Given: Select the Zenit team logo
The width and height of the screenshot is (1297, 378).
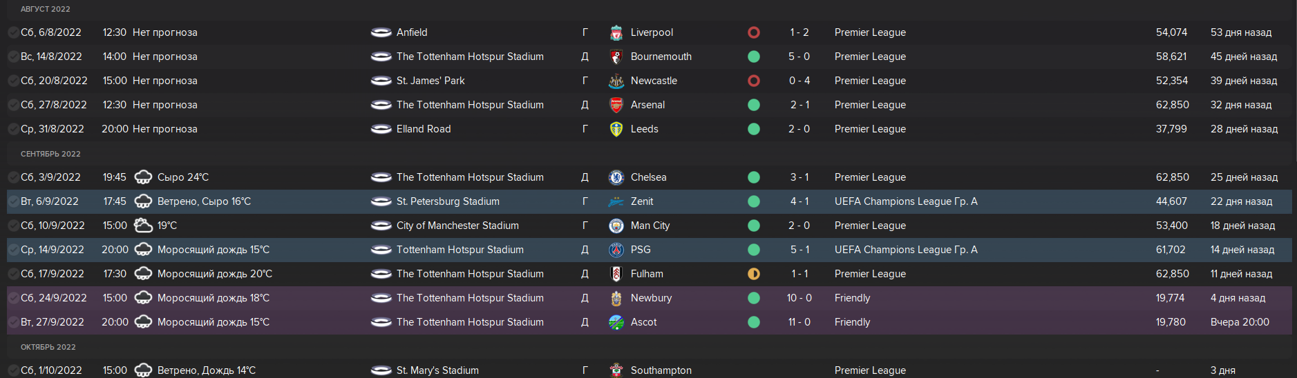Looking at the screenshot, I should (x=616, y=201).
